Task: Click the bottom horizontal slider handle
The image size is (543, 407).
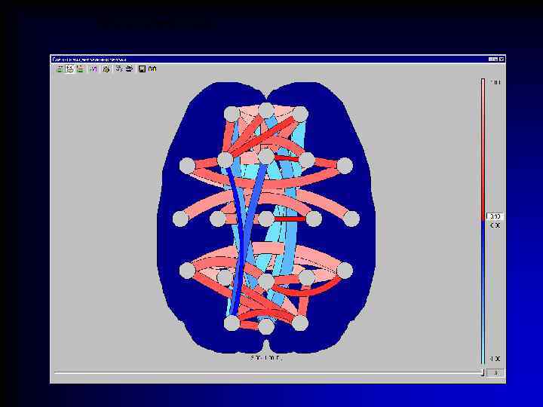Action: 483,373
